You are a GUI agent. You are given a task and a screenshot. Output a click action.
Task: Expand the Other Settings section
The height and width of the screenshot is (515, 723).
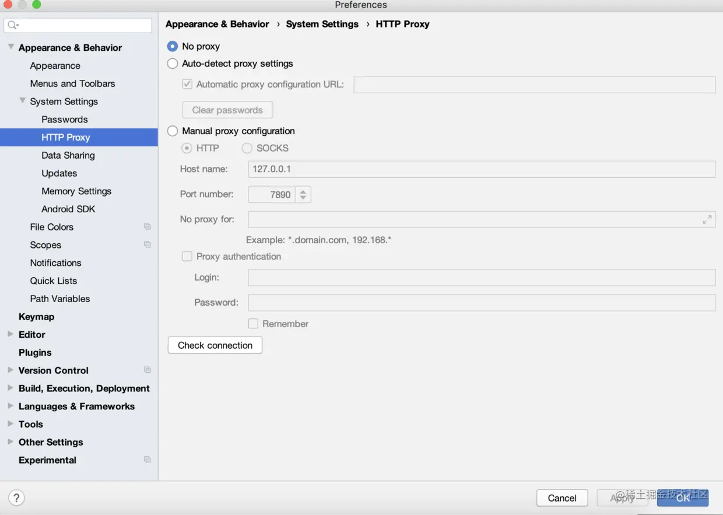[10, 442]
